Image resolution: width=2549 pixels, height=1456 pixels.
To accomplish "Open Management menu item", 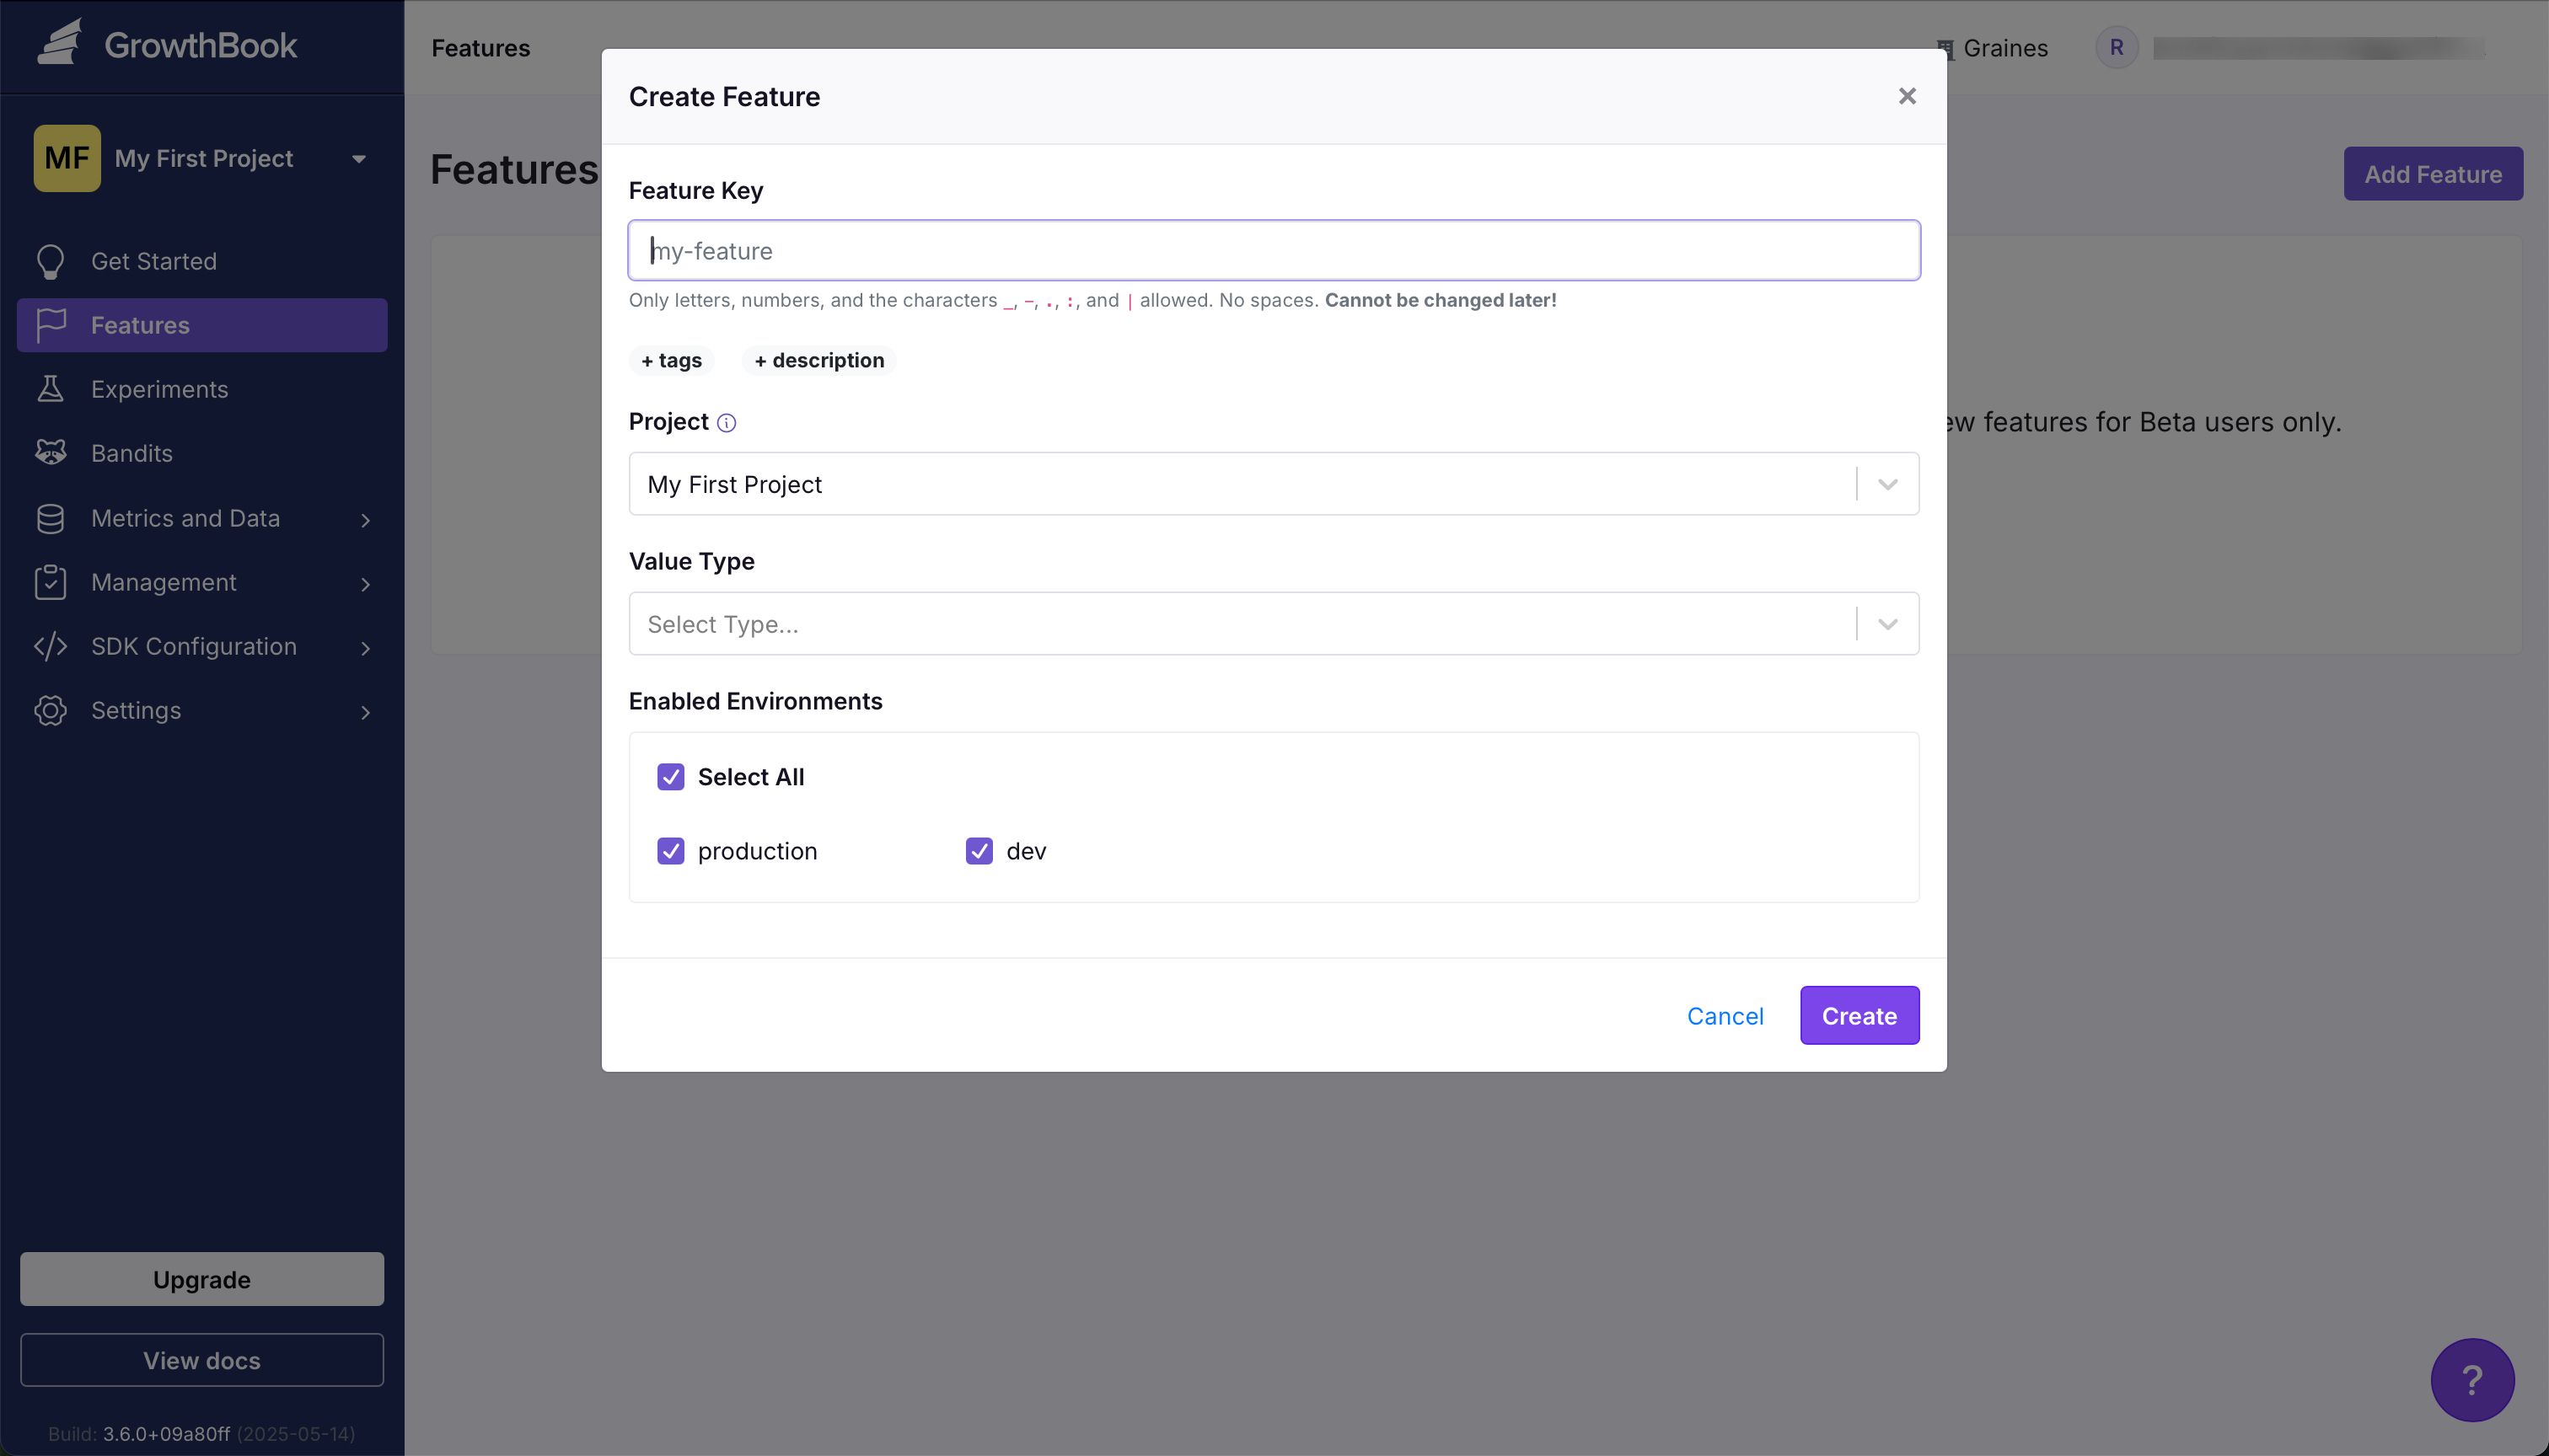I will pos(202,582).
